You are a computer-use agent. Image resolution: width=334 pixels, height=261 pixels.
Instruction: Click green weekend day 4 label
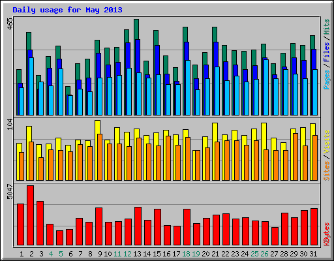coord(51,254)
